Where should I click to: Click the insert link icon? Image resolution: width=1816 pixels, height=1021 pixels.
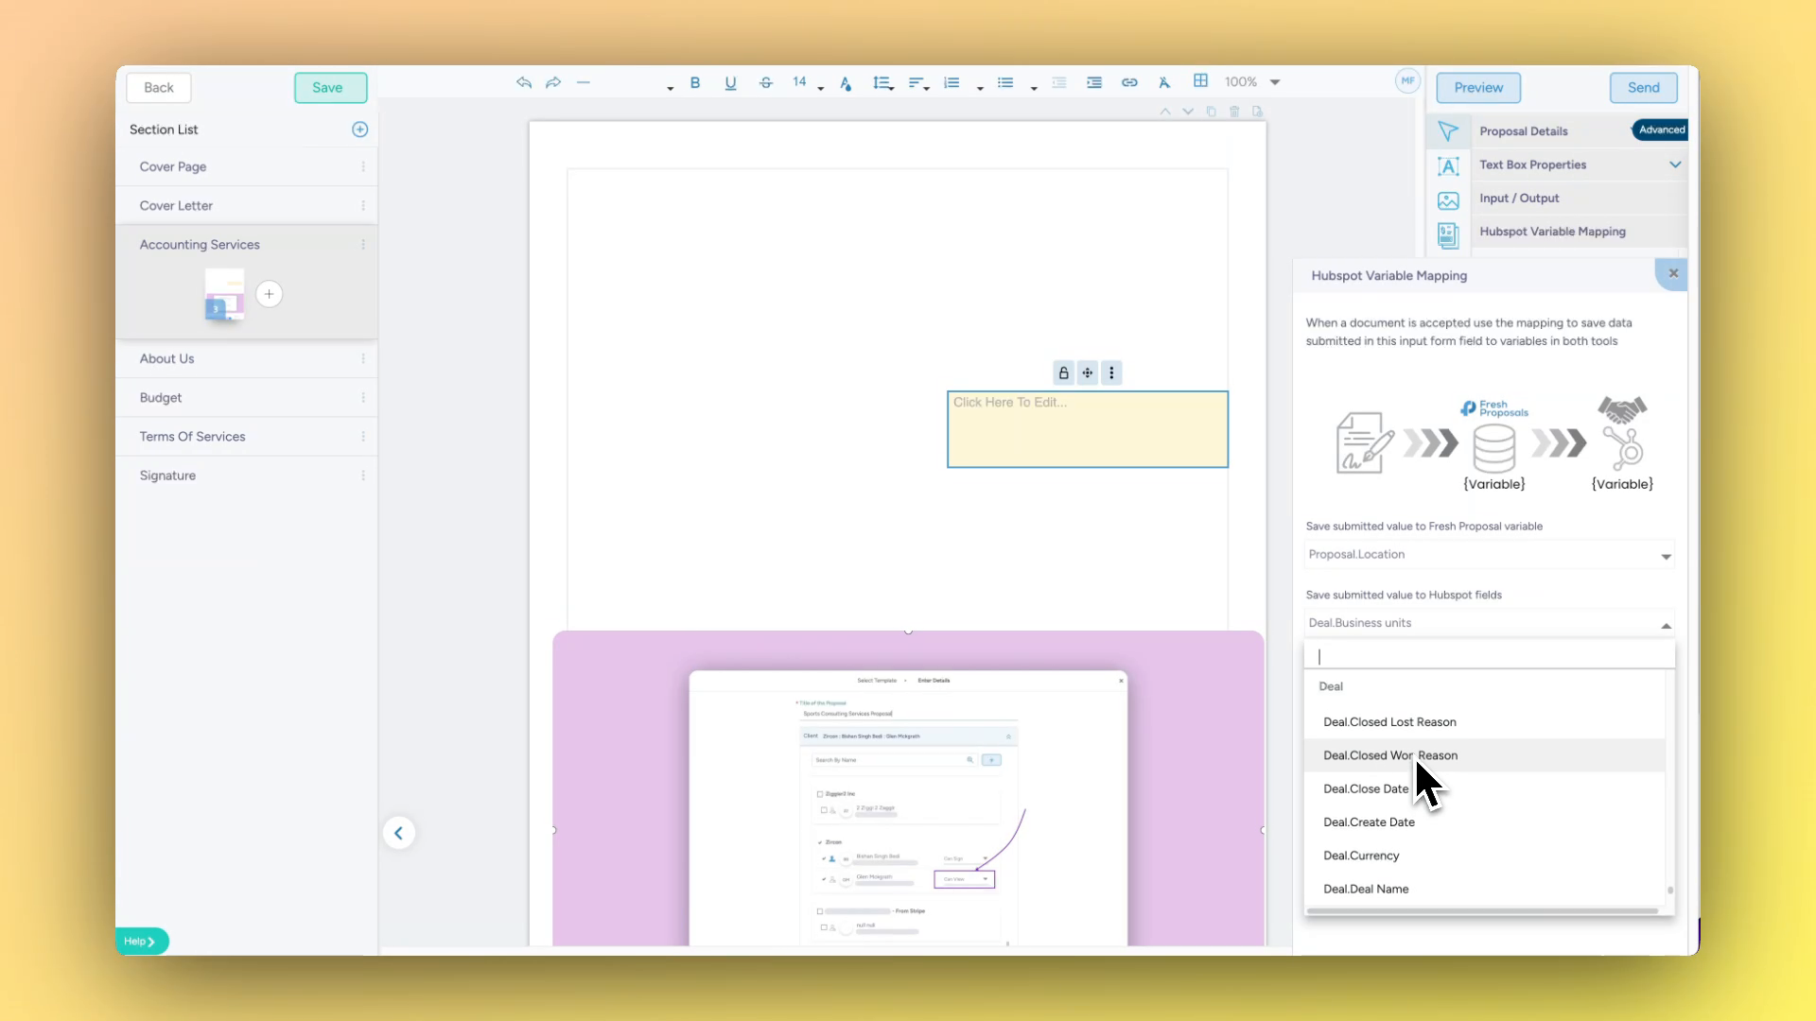pyautogui.click(x=1129, y=82)
